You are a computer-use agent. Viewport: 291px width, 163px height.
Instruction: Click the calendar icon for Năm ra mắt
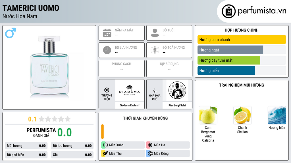click(107, 33)
